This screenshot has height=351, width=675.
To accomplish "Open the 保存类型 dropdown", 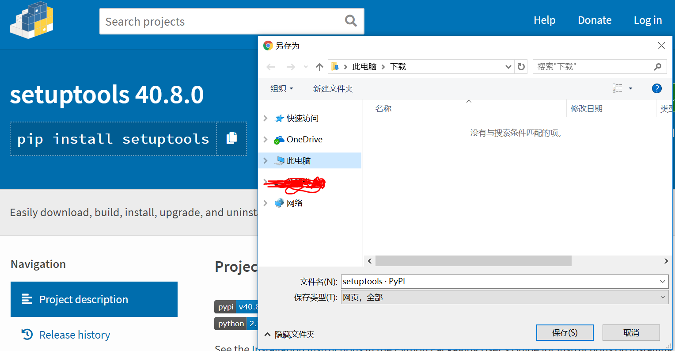I will (662, 297).
